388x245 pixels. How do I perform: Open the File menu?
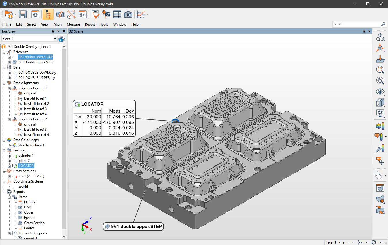8,24
